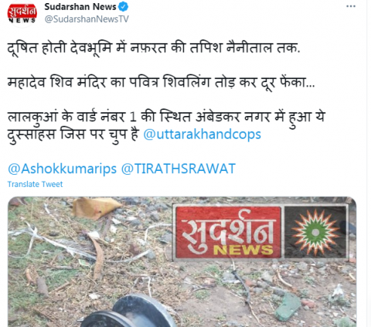Viewport: 371px width, 327px height.
Task: Open Sudarshan News profile avatar
Action: pyautogui.click(x=22, y=13)
